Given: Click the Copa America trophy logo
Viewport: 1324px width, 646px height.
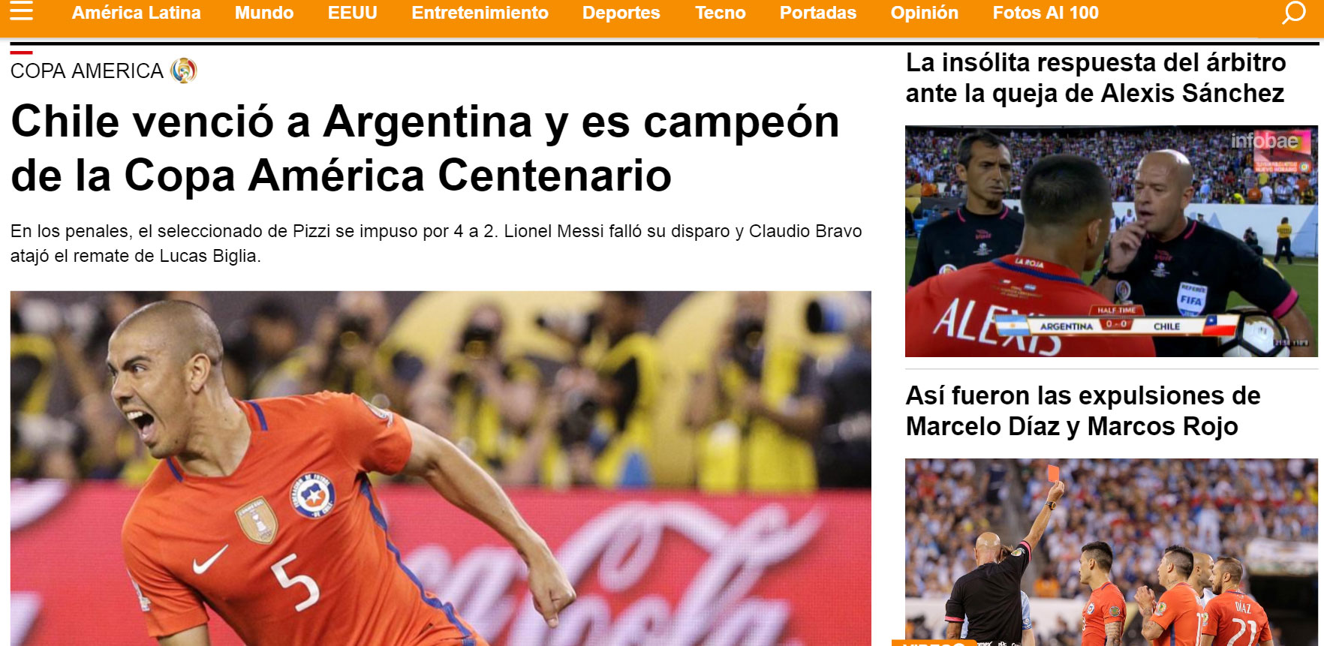Looking at the screenshot, I should (x=183, y=71).
